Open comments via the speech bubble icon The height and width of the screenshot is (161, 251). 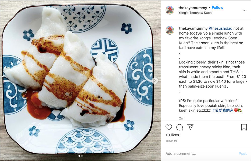coord(180,127)
